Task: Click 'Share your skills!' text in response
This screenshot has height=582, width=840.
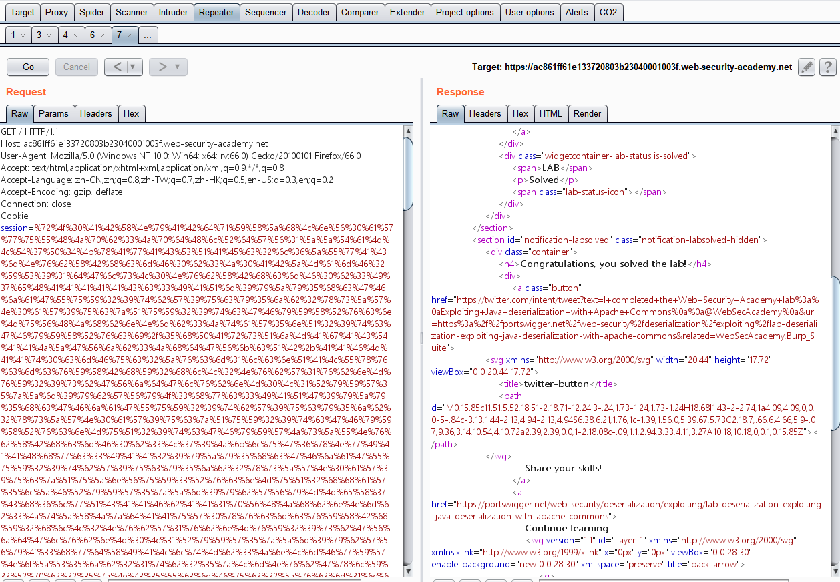Action: pyautogui.click(x=563, y=468)
